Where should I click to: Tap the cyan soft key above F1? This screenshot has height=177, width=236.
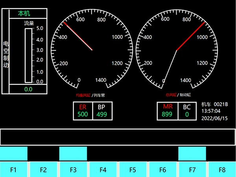coord(14,153)
